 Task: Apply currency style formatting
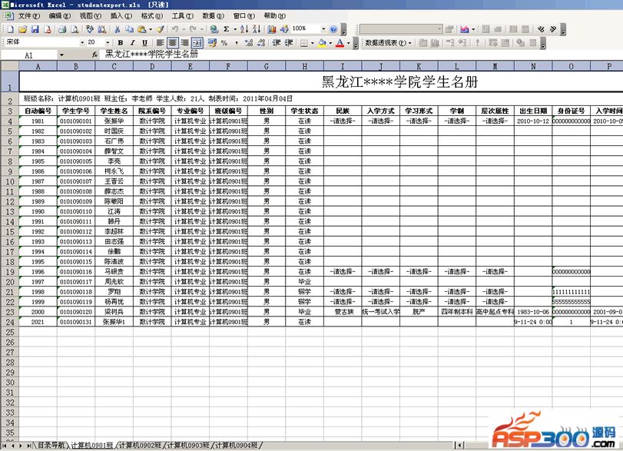(x=212, y=42)
